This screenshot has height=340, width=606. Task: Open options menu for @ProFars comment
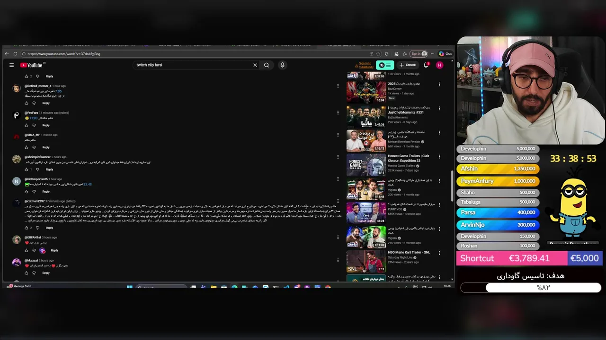[x=338, y=112]
